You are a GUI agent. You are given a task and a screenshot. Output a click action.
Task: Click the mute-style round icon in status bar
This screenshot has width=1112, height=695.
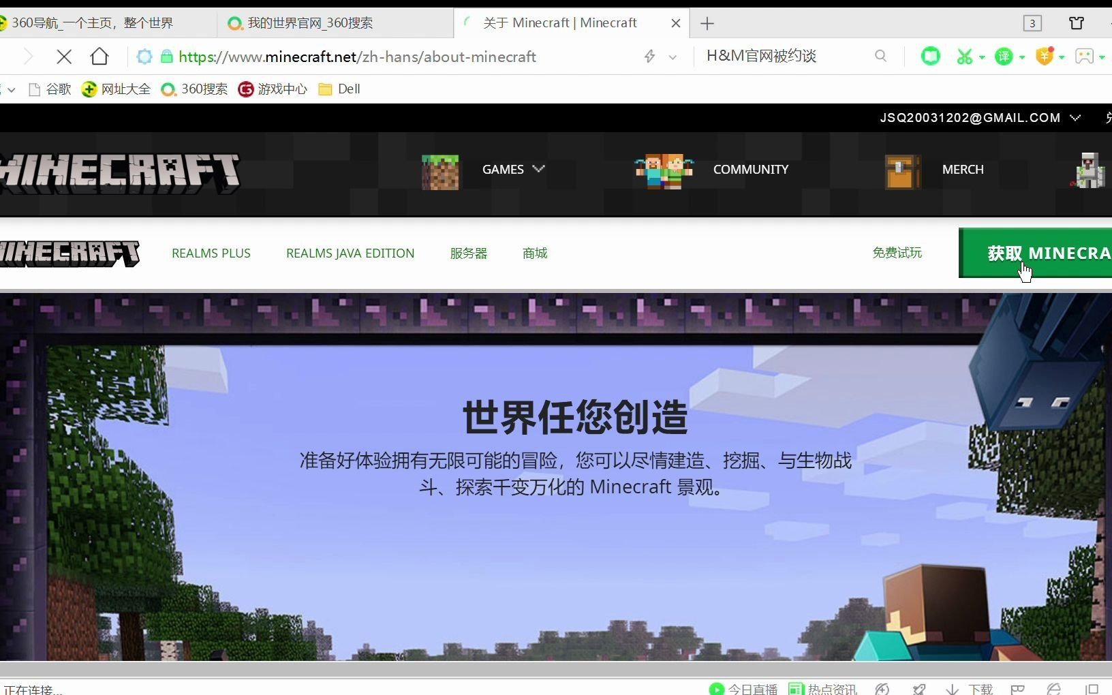1054,689
